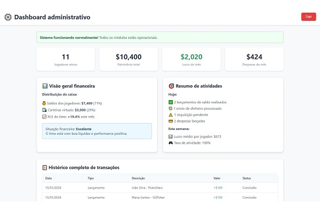Click the Dashboard administrativo title
Viewport: 320px width, 213px height.
click(x=52, y=17)
